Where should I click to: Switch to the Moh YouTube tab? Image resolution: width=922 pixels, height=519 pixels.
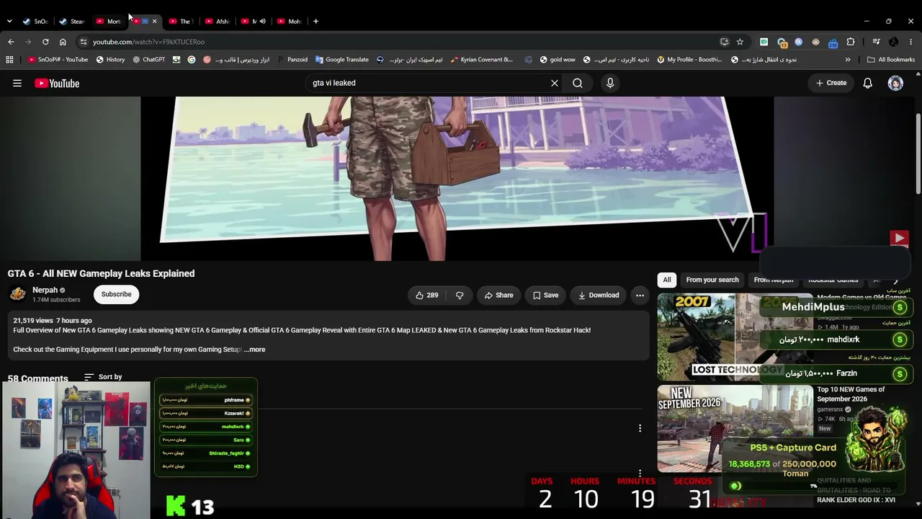point(290,21)
